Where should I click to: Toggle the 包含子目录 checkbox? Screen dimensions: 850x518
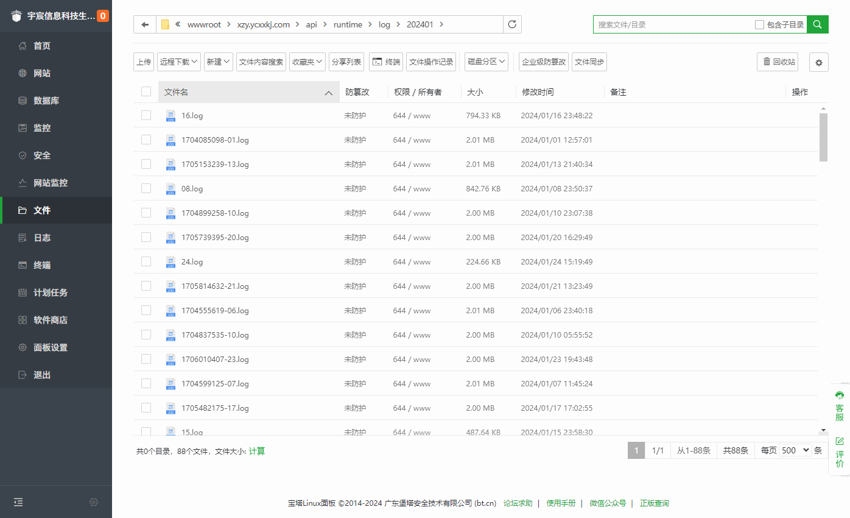[x=759, y=24]
